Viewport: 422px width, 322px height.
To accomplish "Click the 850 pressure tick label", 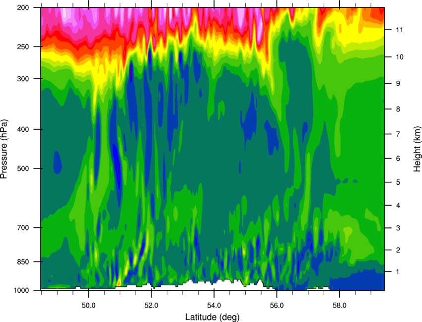I will tap(23, 262).
